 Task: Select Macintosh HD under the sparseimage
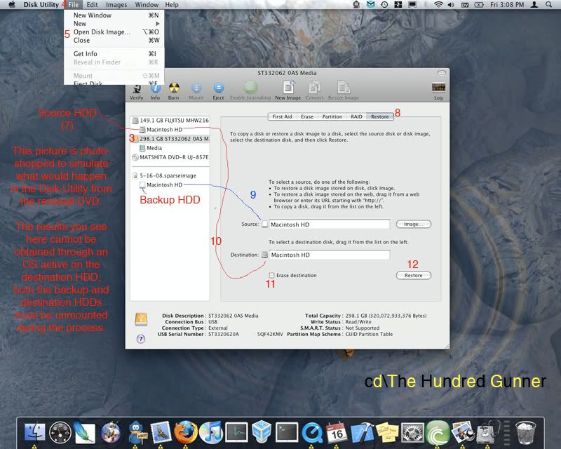point(170,185)
